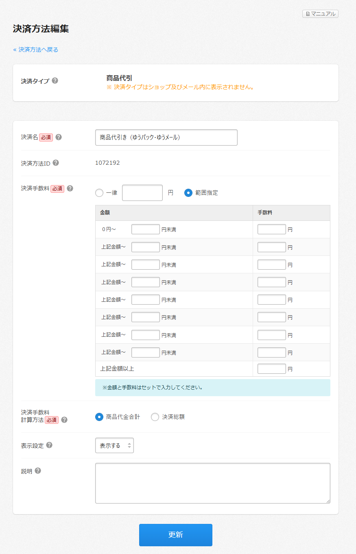Screen dimensions: 356x554
Task: Click help icon beside 決済名 label
Action: [x=59, y=137]
